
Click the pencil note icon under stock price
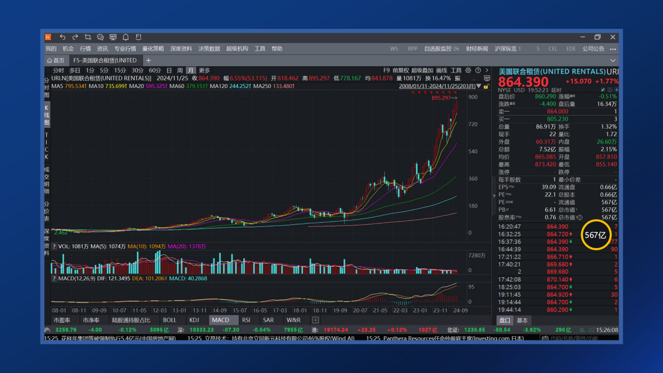(602, 90)
